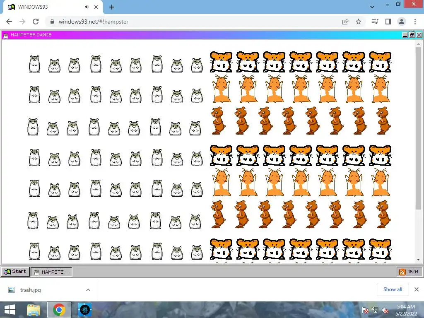
Task: Click the system tray flag notification icon
Action: tap(365, 310)
